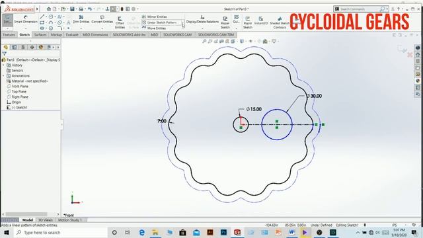Open the ConfigurationManager tab icon
This screenshot has width=423, height=238.
coord(23,47)
